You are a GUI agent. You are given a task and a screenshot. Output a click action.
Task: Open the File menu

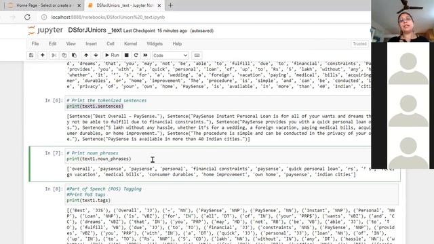[x=35, y=43]
